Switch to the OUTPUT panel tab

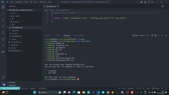(x=58, y=36)
